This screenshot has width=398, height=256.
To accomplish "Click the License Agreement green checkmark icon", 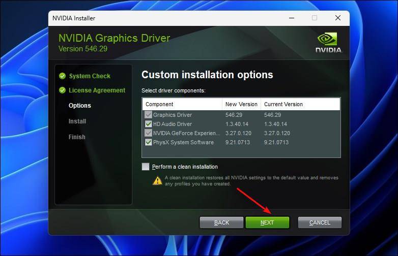I will pyautogui.click(x=62, y=90).
